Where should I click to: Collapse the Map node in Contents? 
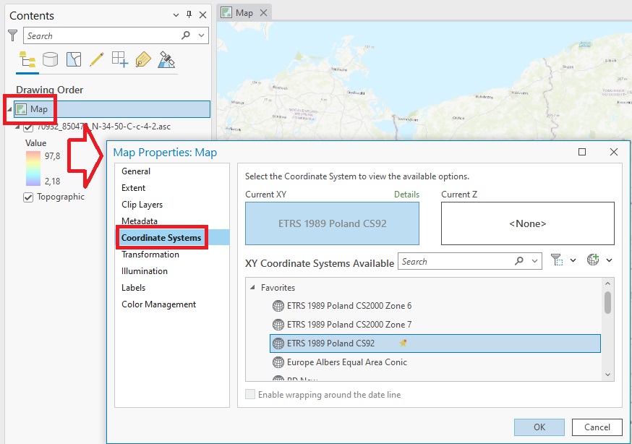click(x=9, y=109)
